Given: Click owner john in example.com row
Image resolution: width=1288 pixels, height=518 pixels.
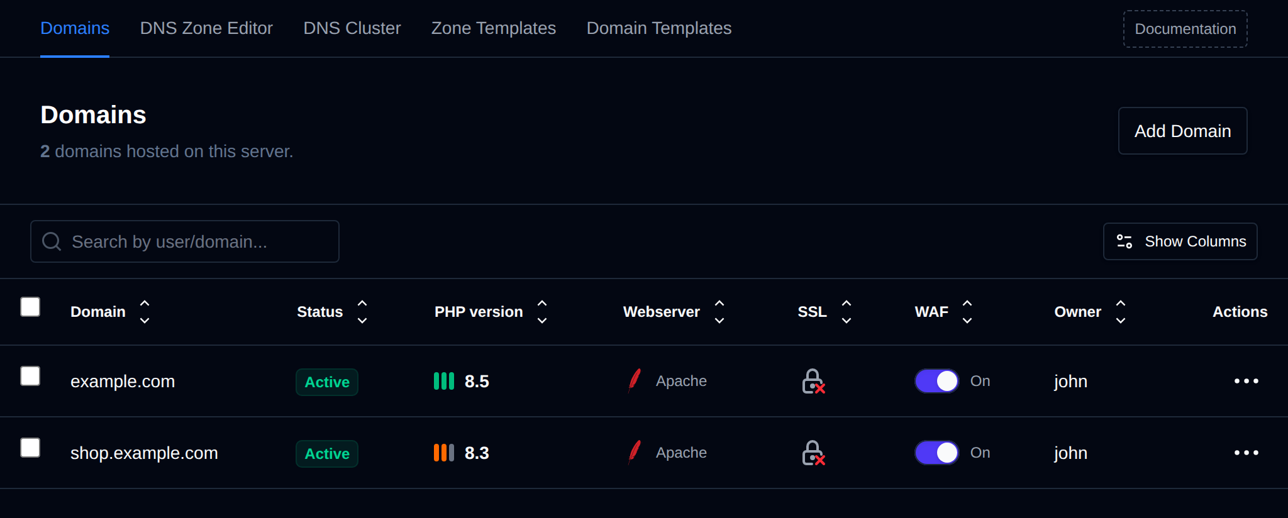Looking at the screenshot, I should click(x=1071, y=381).
